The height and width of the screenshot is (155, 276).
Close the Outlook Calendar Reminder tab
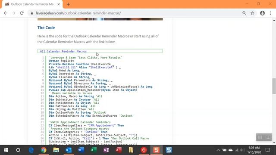[59, 4]
